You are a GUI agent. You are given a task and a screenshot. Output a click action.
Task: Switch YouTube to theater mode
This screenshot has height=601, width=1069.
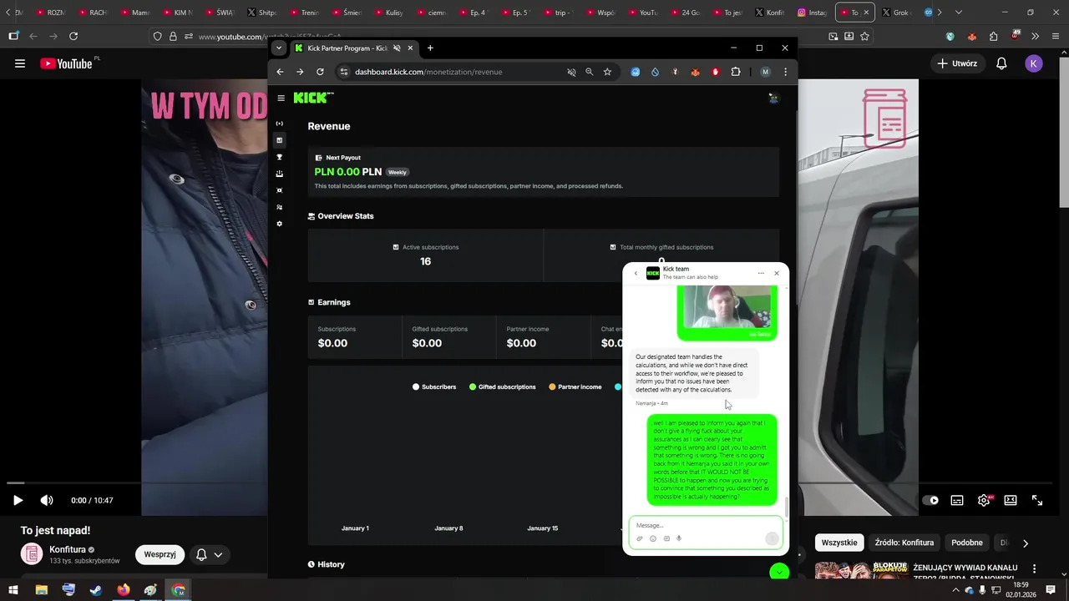pos(1011,500)
